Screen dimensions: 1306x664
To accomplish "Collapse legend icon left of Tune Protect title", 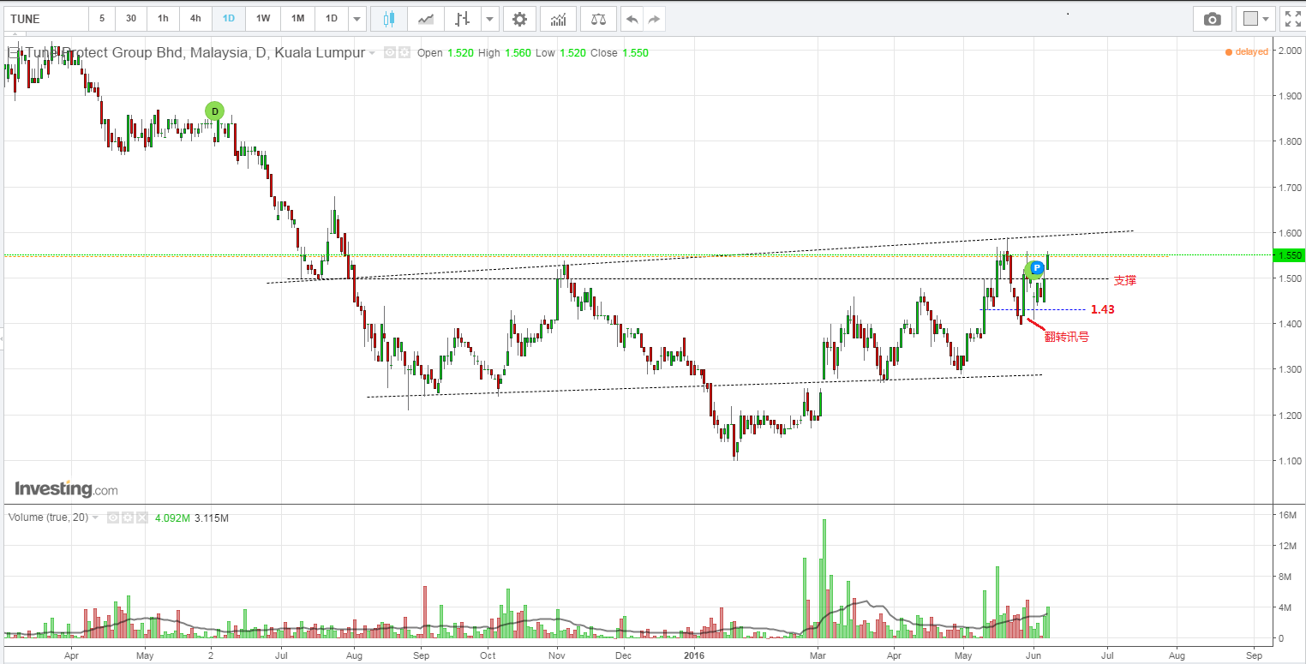I will (x=12, y=53).
